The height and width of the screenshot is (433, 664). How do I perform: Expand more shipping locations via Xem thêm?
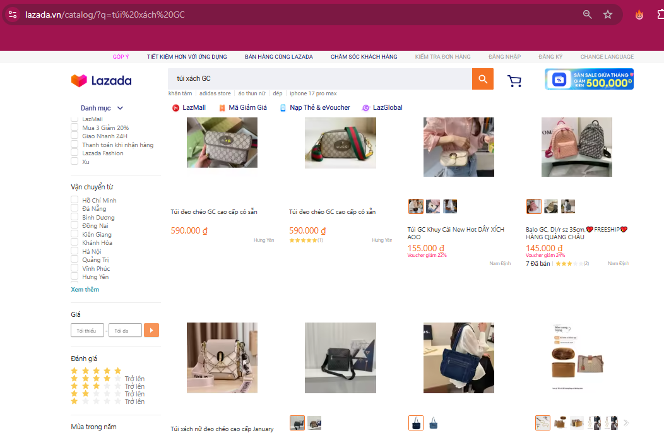85,289
